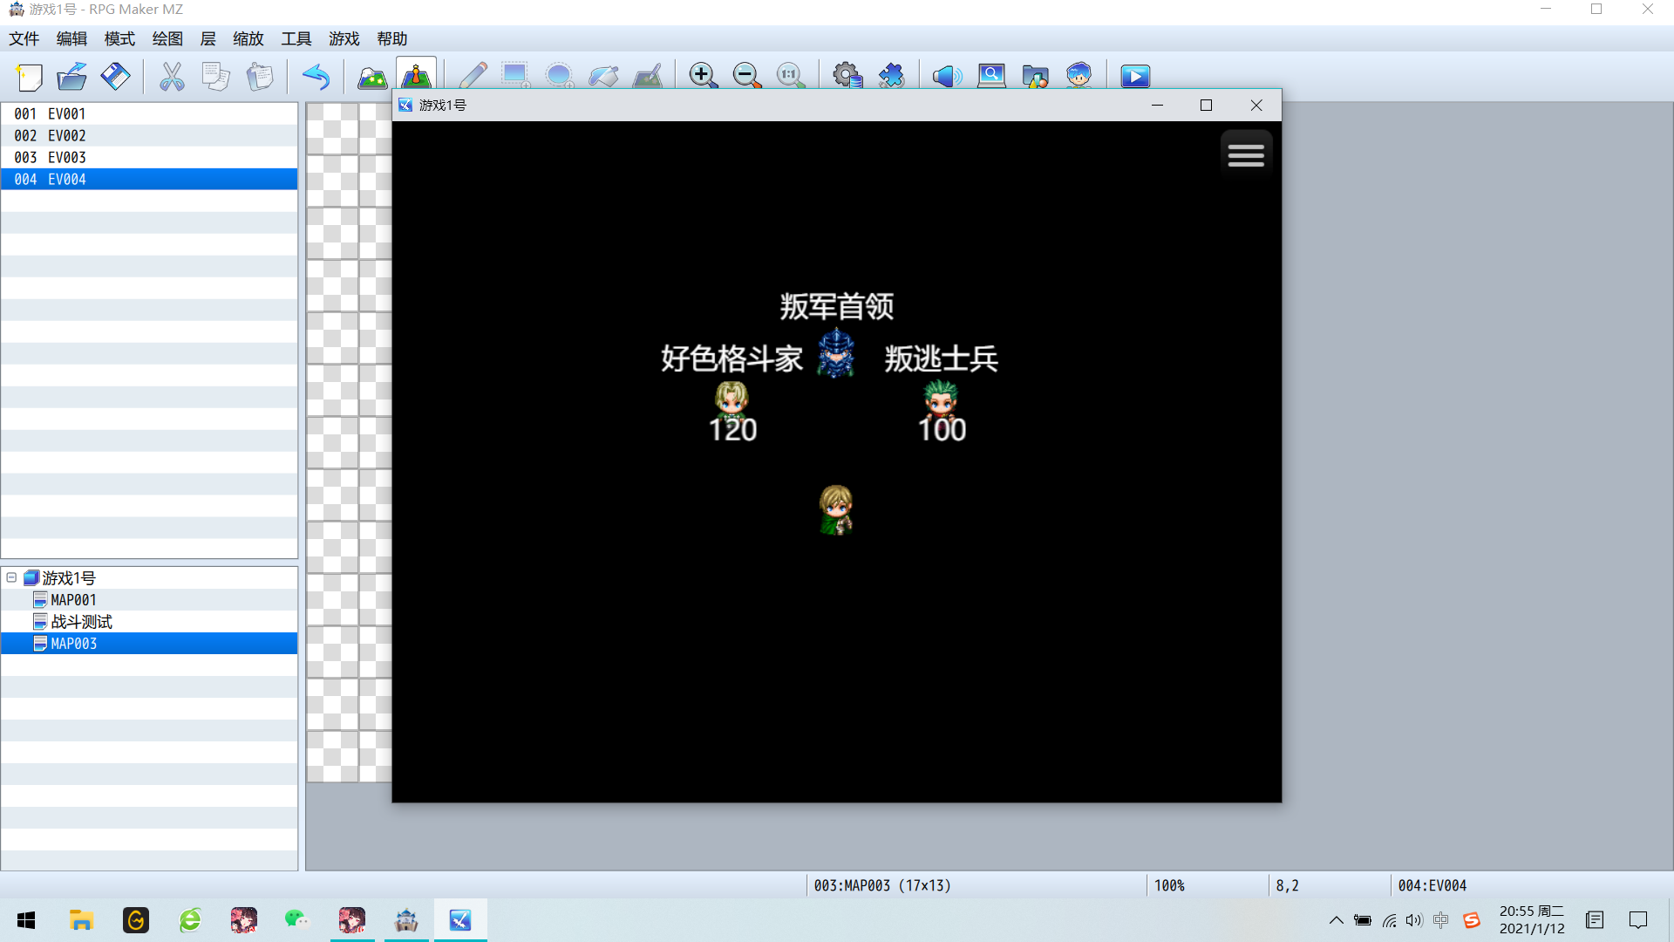This screenshot has height=942, width=1674.
Task: Click the Cut scissors icon
Action: (172, 77)
